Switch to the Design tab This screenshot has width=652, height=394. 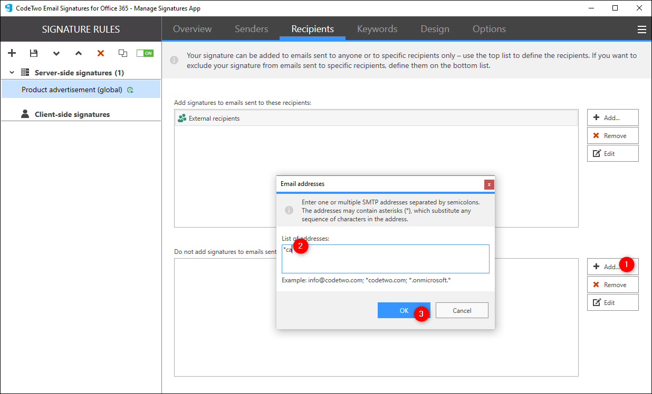435,29
